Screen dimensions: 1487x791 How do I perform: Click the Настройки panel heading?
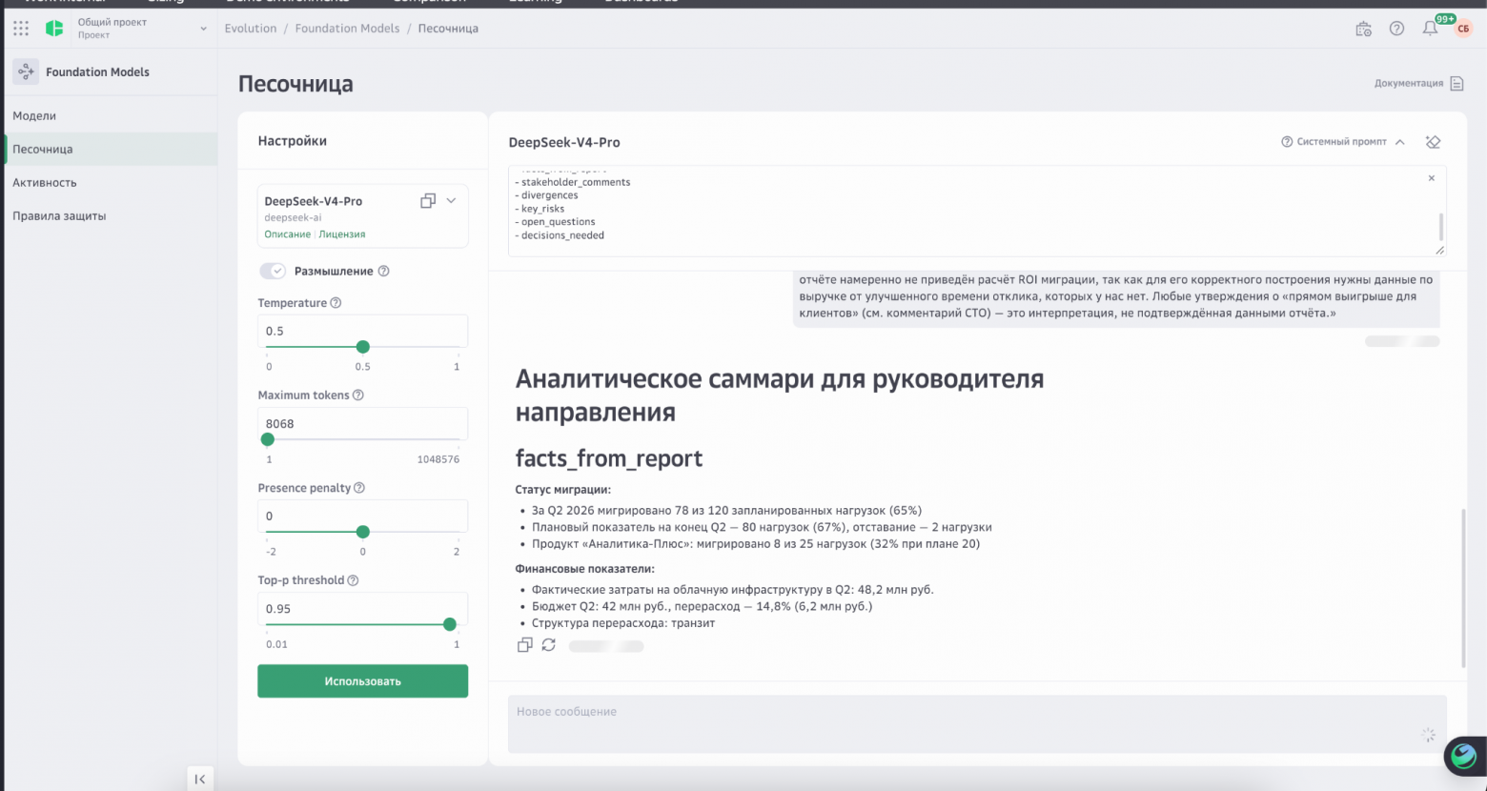click(293, 141)
